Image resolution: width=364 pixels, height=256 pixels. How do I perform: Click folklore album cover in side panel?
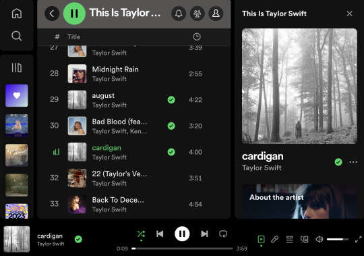point(299,86)
